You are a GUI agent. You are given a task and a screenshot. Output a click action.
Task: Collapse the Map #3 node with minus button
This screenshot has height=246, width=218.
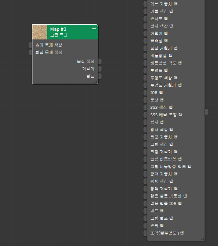(94, 29)
